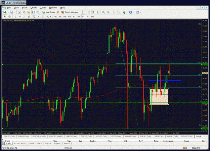
Task: Switch timeframe to M15
Action: (x=65, y=16)
